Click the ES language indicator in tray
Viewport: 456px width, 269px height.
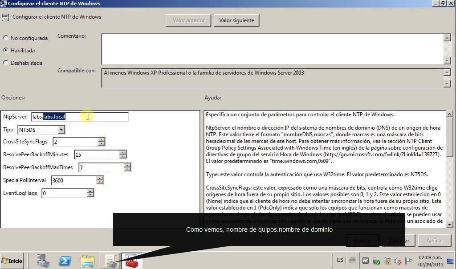point(340,260)
